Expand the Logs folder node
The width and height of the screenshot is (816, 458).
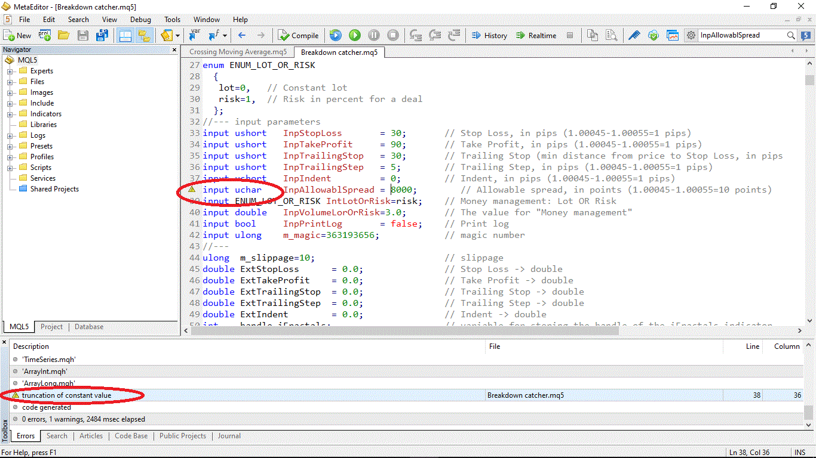pos(10,135)
